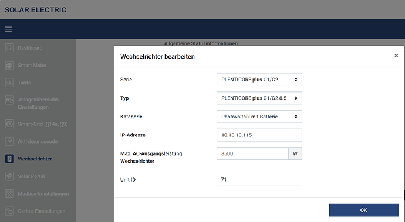The width and height of the screenshot is (405, 222).
Task: Focus the Max. AC-Ausgangsleistung field
Action: pyautogui.click(x=252, y=153)
